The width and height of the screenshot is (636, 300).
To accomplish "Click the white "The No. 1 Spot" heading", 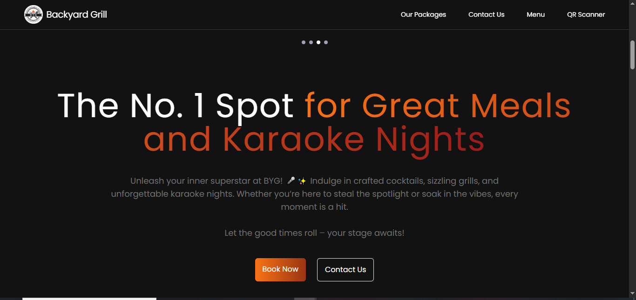I will [176, 106].
